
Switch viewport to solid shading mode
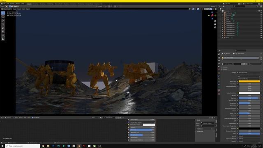point(207,9)
